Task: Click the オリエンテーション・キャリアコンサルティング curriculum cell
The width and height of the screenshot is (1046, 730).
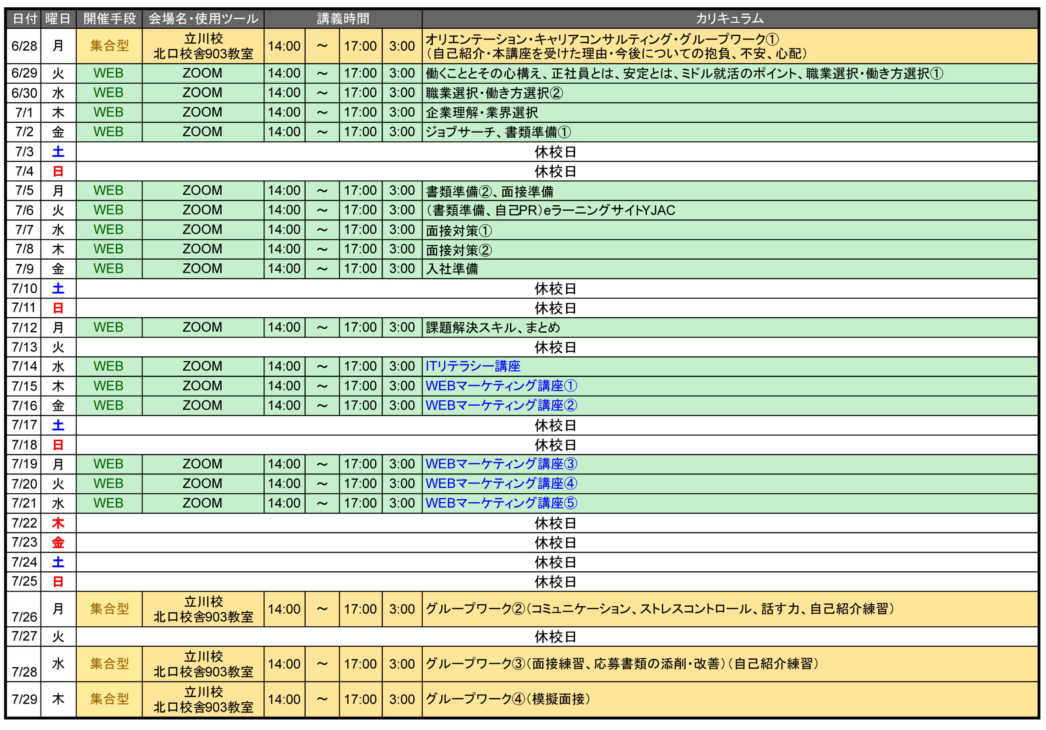Action: pos(730,46)
